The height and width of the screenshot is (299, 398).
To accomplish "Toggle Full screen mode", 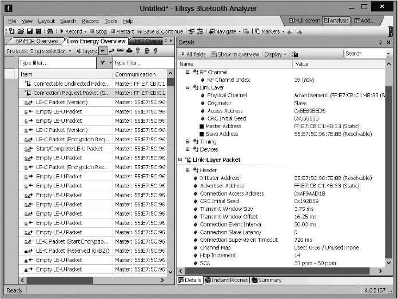I will point(303,21).
